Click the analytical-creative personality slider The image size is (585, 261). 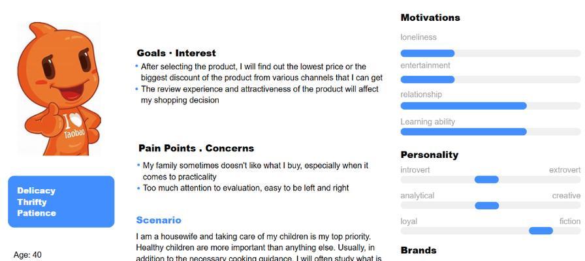490,206
